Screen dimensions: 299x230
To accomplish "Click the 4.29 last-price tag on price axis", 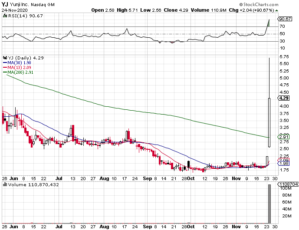I will click(x=283, y=98).
